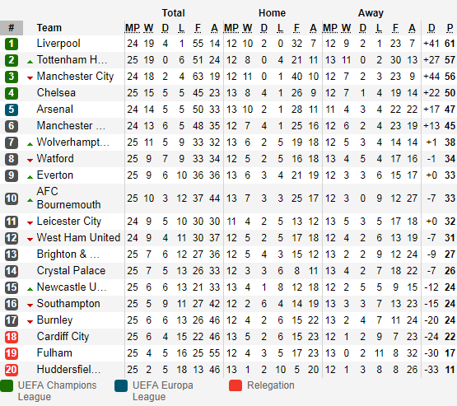Click the green rank 1 badge for Liverpool

pos(12,44)
